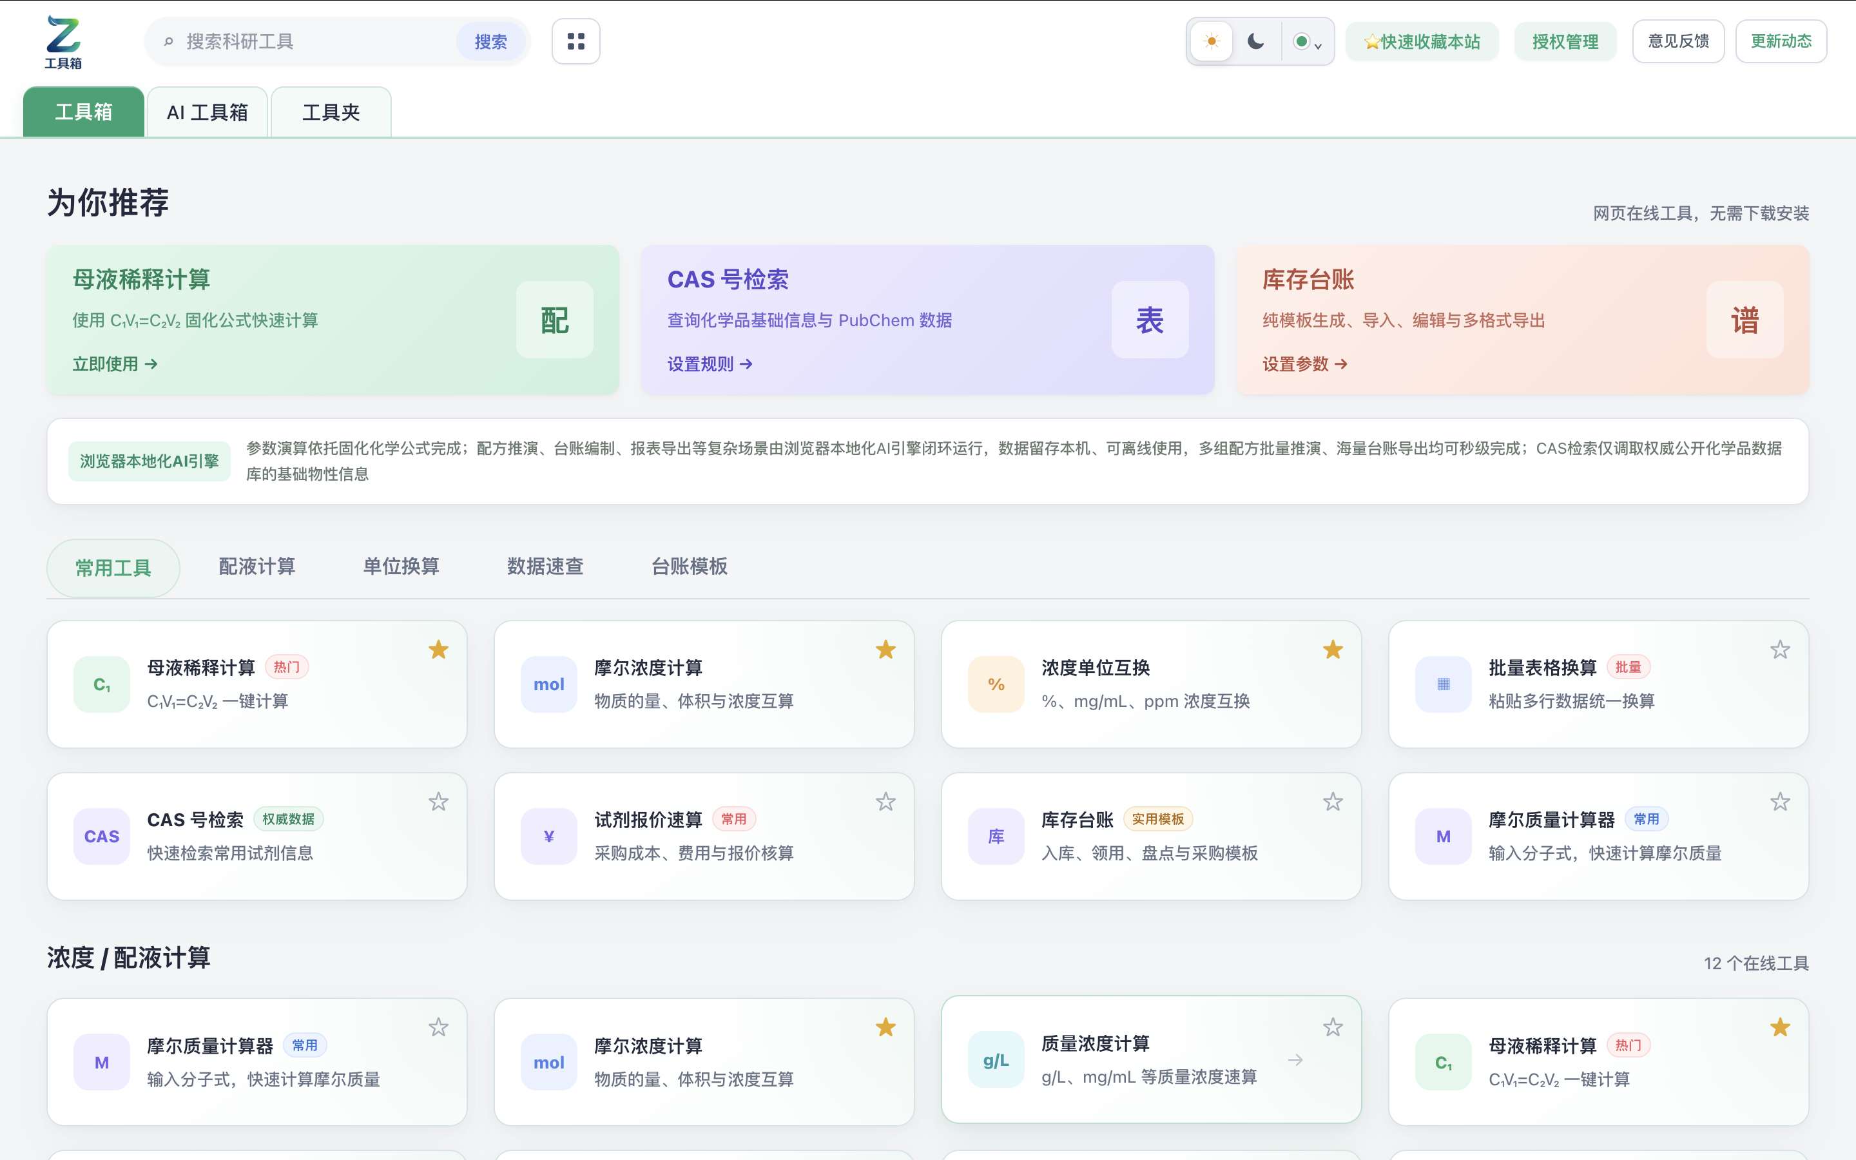The image size is (1856, 1160).
Task: Click the % icon of 浓度单位互换
Action: click(x=996, y=684)
